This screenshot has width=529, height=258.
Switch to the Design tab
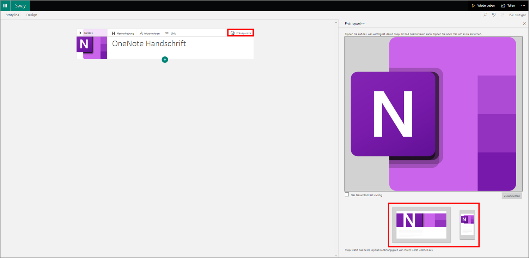32,15
